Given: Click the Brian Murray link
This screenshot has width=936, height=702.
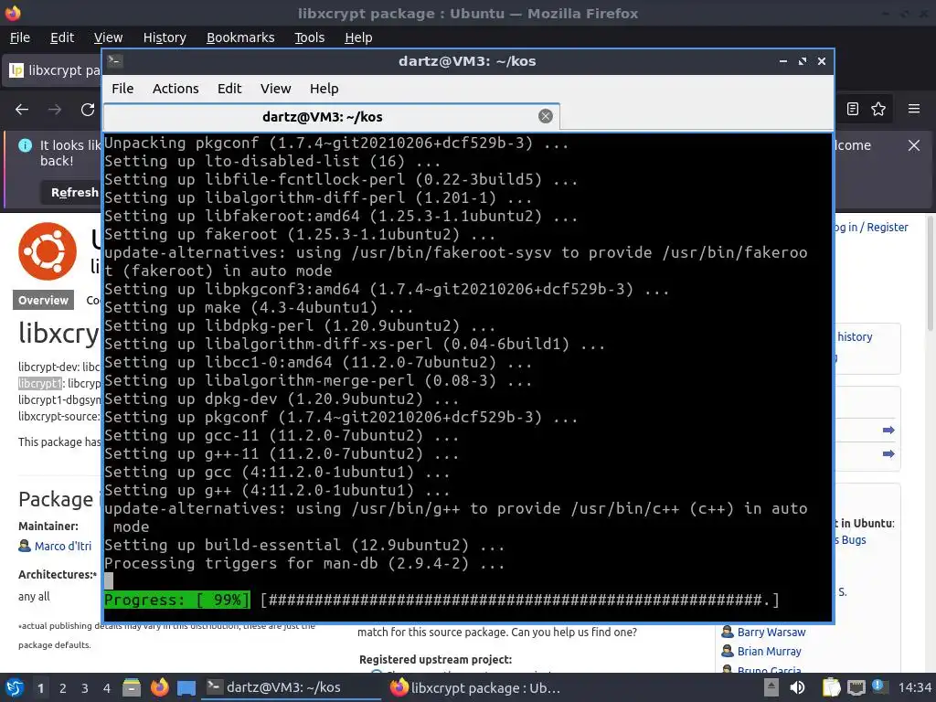Looking at the screenshot, I should 769,651.
